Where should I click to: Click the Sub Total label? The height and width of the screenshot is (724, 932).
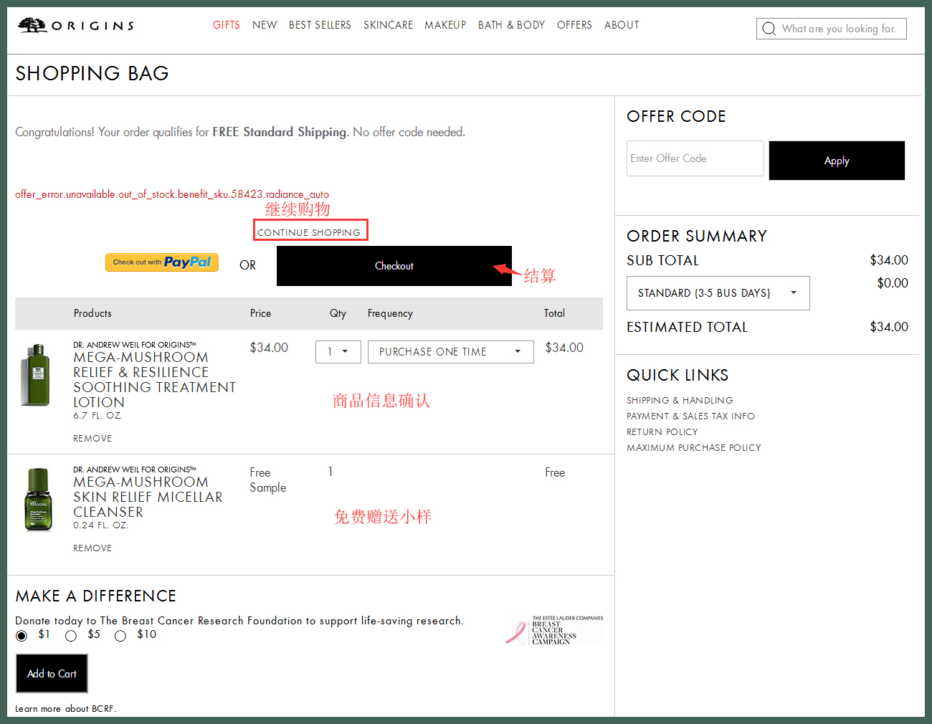point(662,261)
